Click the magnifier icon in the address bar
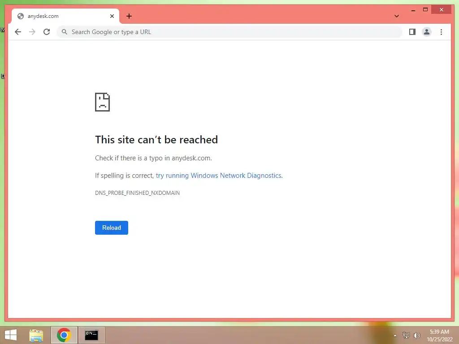 pos(65,32)
